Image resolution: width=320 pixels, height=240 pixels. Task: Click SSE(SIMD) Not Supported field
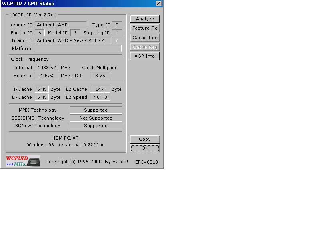pos(96,118)
